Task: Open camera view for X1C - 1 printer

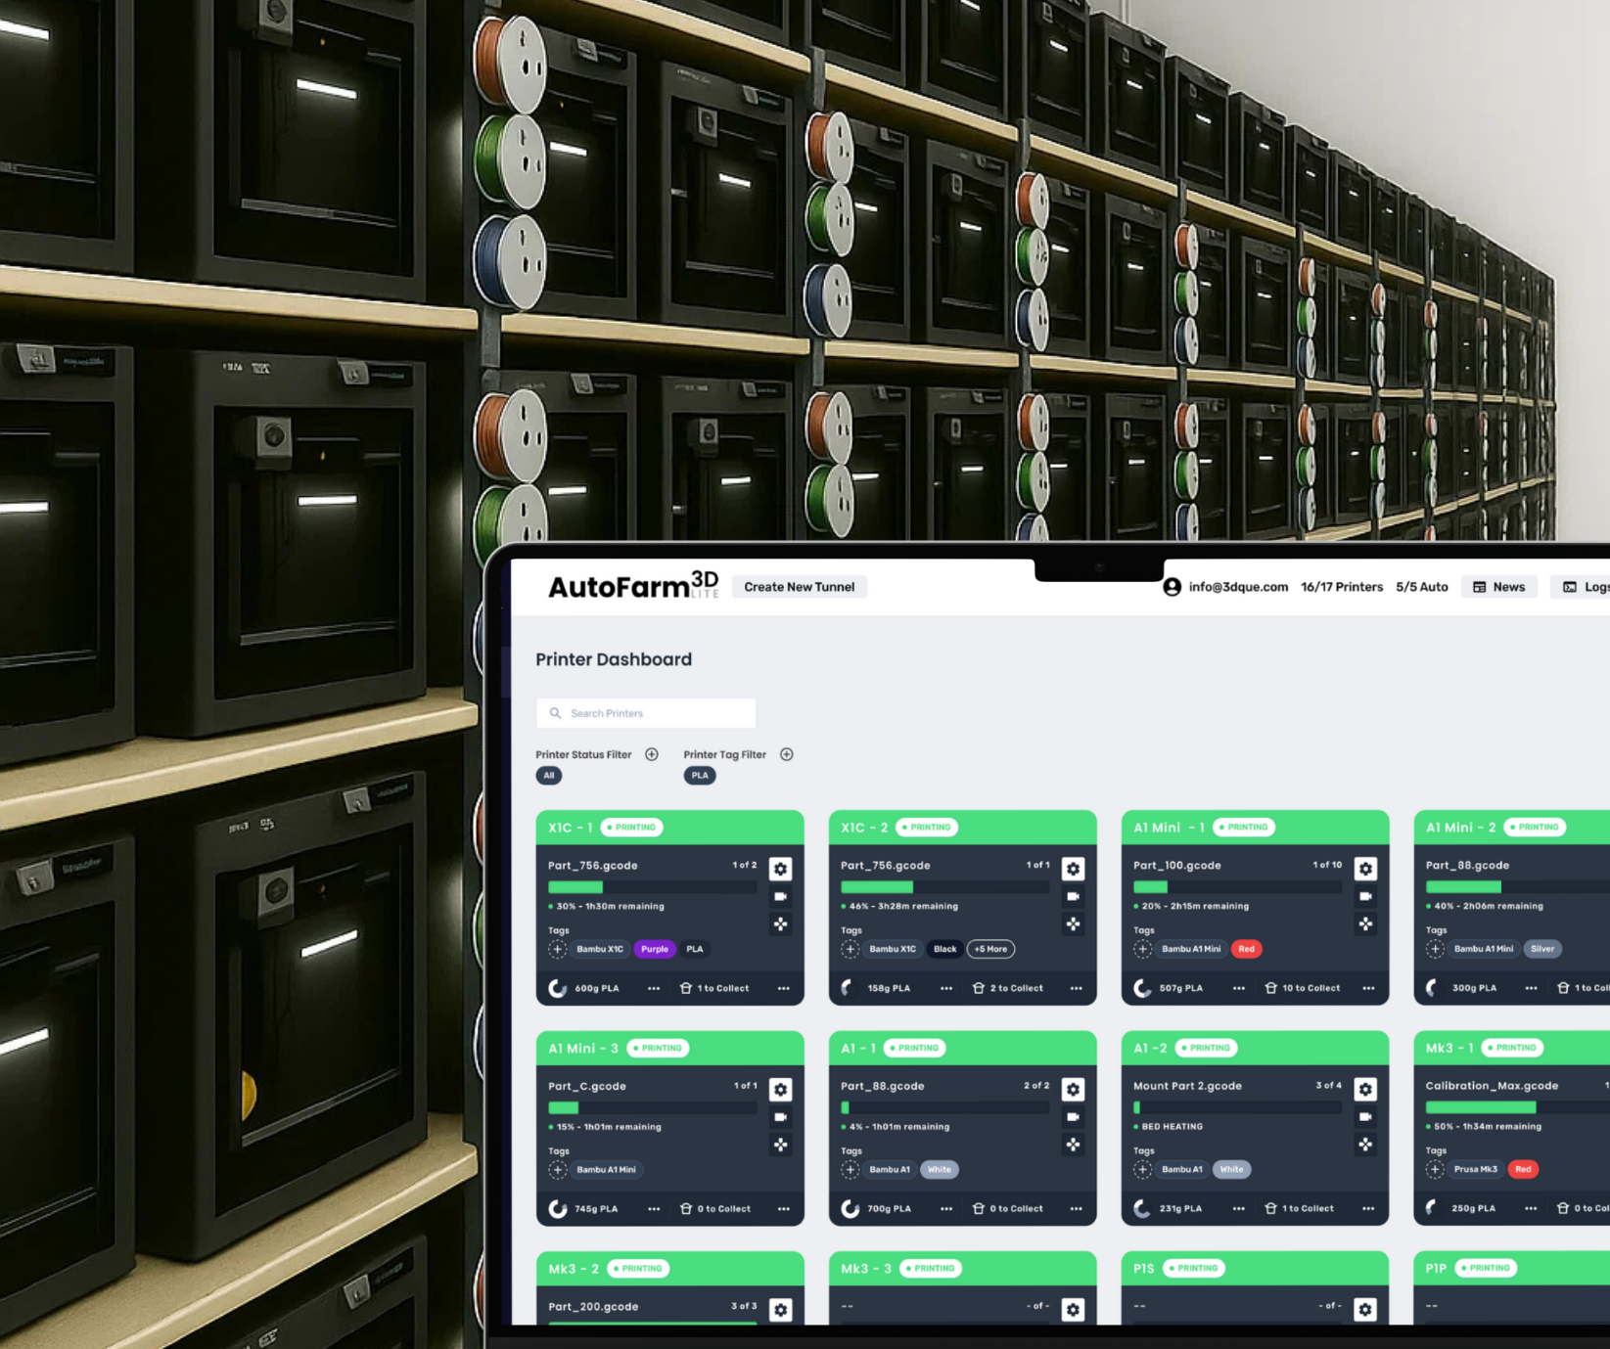Action: click(780, 896)
